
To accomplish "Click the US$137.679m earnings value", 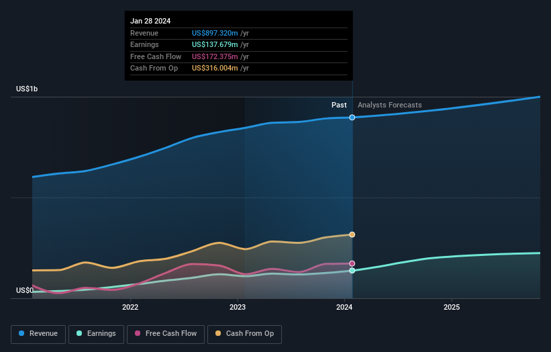I will tap(215, 44).
